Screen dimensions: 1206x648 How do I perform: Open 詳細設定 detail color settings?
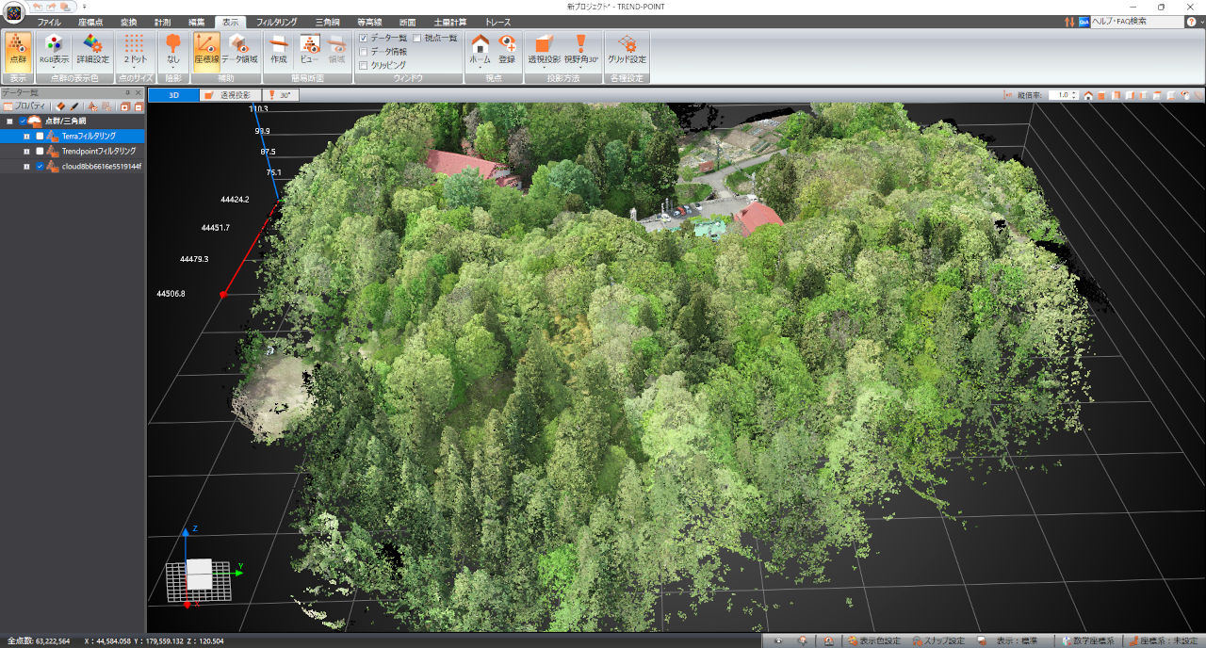(92, 48)
